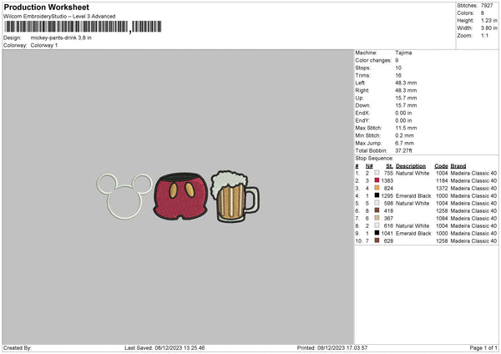Click the "Color changes:" label

(373, 60)
